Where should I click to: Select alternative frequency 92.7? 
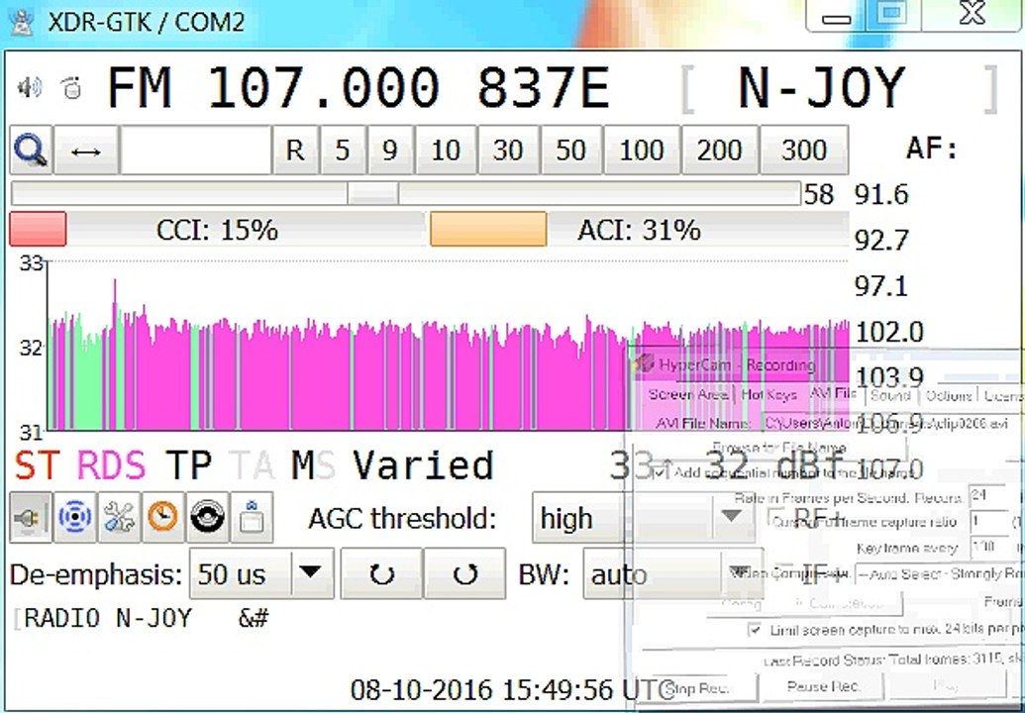tap(881, 241)
